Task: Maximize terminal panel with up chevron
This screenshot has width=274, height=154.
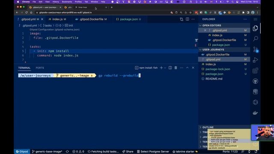Action: (188, 68)
